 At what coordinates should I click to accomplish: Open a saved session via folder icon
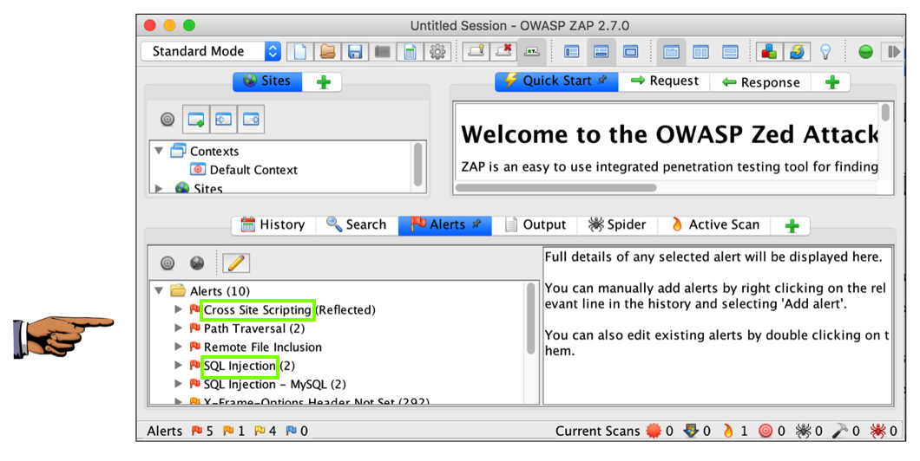(x=327, y=51)
